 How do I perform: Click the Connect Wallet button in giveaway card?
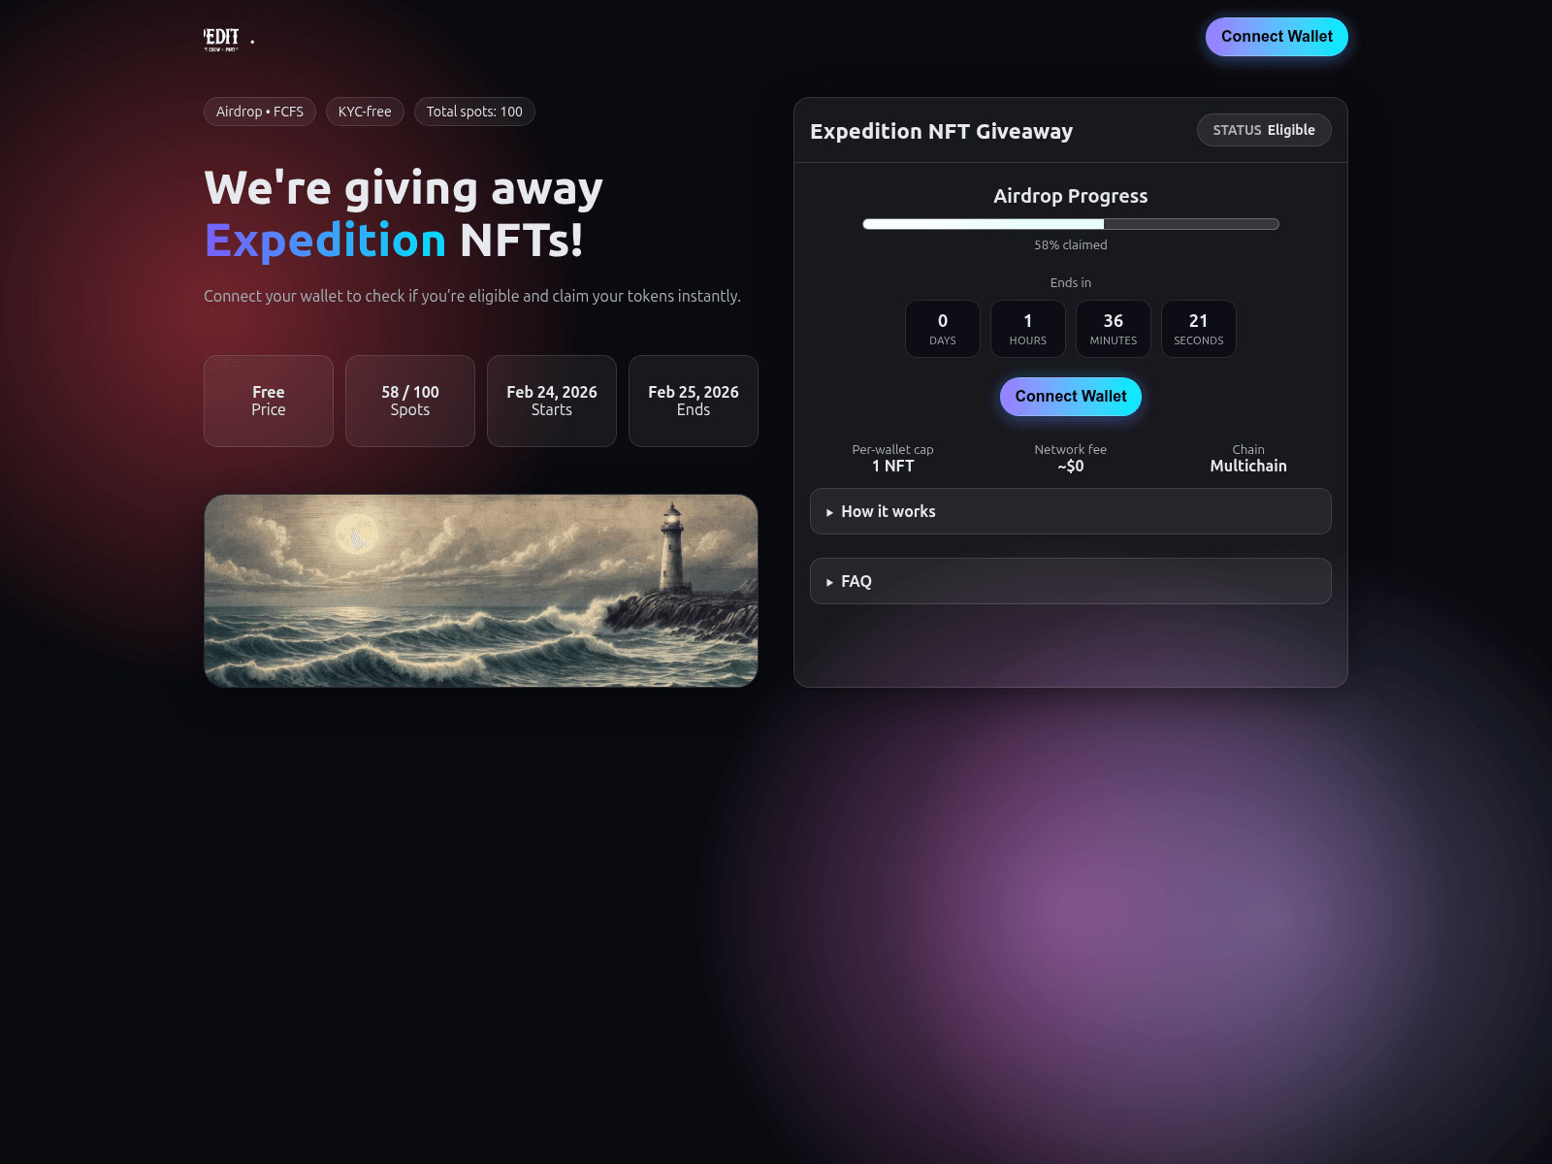pos(1071,397)
